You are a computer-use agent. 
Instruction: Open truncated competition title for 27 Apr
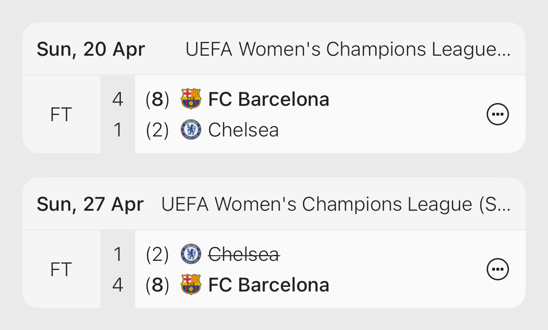[x=336, y=204]
